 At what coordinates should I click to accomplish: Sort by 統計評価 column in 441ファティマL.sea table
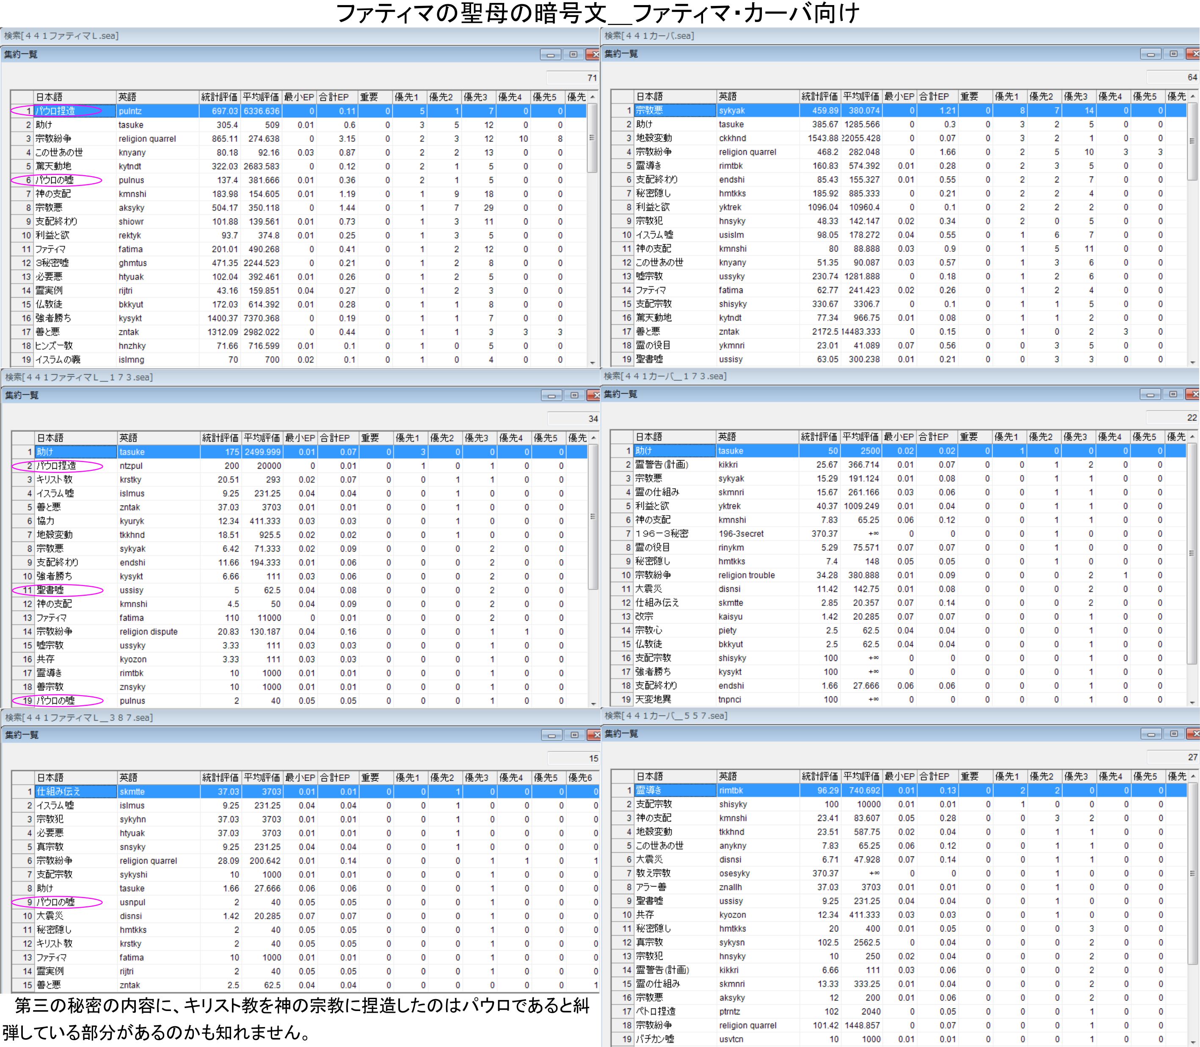click(x=219, y=97)
